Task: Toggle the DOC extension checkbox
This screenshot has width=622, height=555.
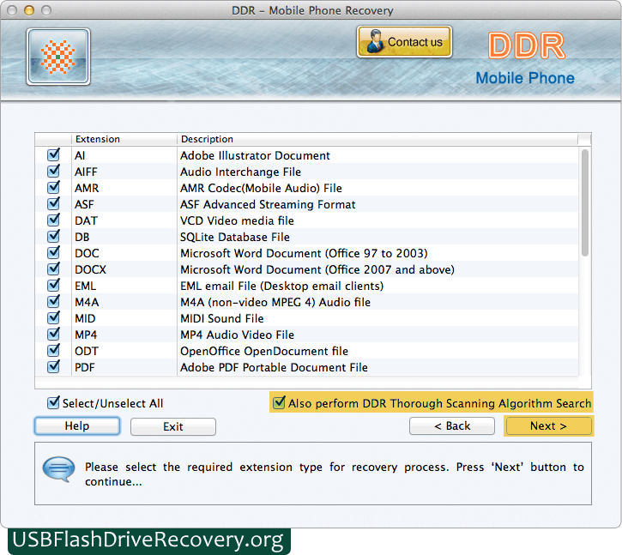Action: click(53, 252)
